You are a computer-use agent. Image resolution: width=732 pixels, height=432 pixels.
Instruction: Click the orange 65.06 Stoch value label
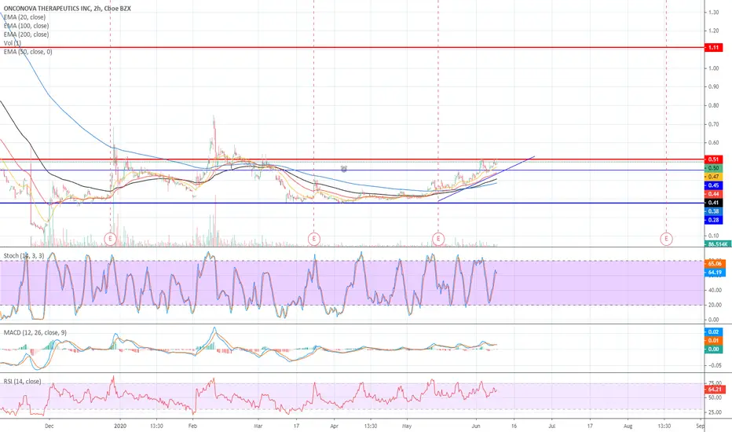click(715, 264)
